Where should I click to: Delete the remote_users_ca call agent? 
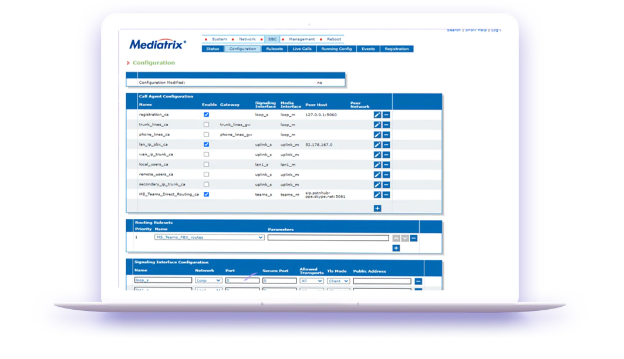pyautogui.click(x=386, y=175)
